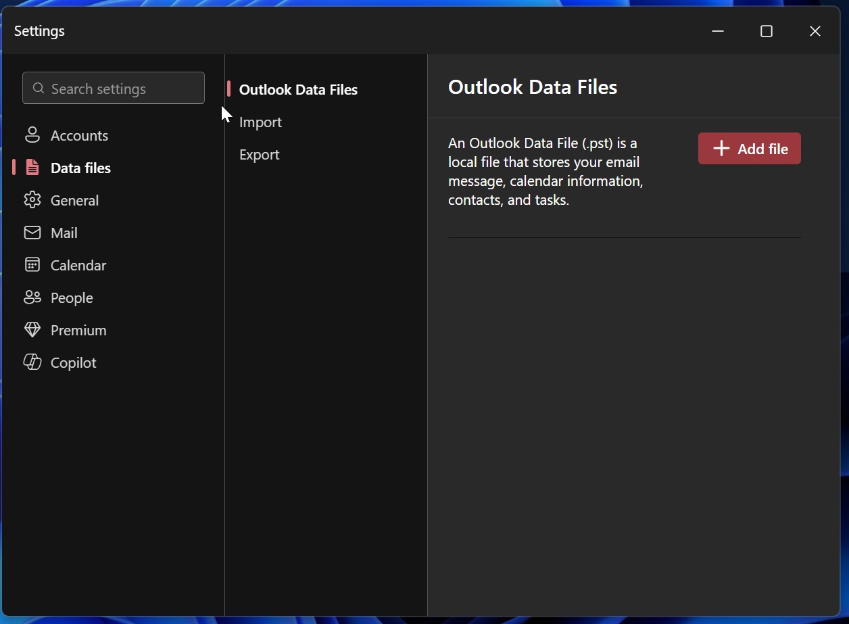Focus the Search settings field
Image resolution: width=849 pixels, height=624 pixels.
114,88
